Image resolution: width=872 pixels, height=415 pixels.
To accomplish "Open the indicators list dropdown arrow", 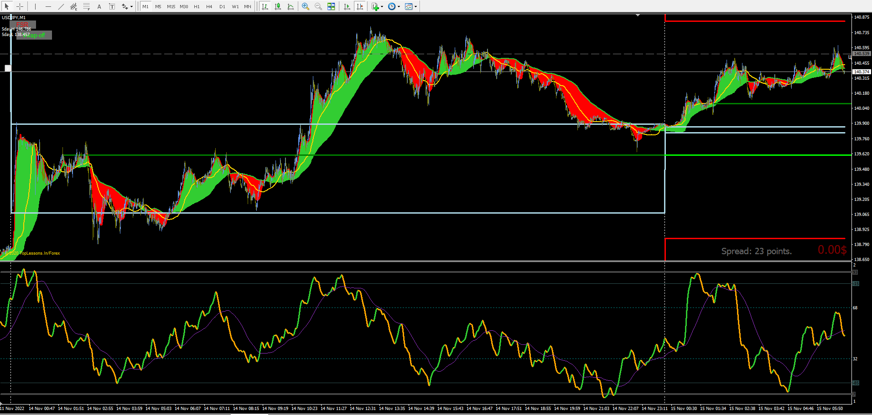I will (x=382, y=6).
